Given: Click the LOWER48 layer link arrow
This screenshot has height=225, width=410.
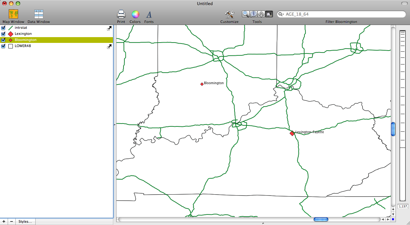Looking at the screenshot, I should (x=109, y=47).
